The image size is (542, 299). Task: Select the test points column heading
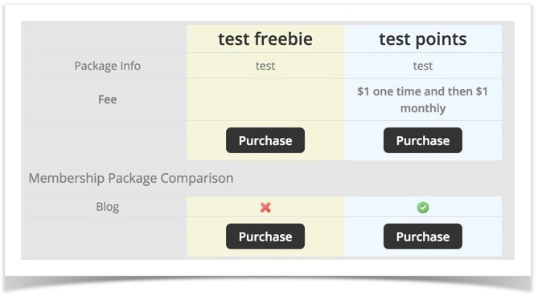tap(422, 39)
